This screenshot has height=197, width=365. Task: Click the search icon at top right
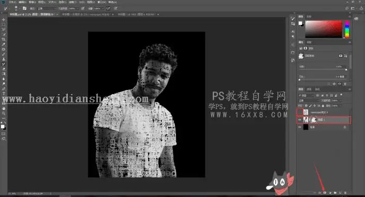(347, 8)
